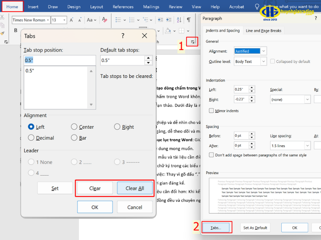Screen dimensions: 321x240
Task: Select the Left alignment radio button
Action: [31, 127]
